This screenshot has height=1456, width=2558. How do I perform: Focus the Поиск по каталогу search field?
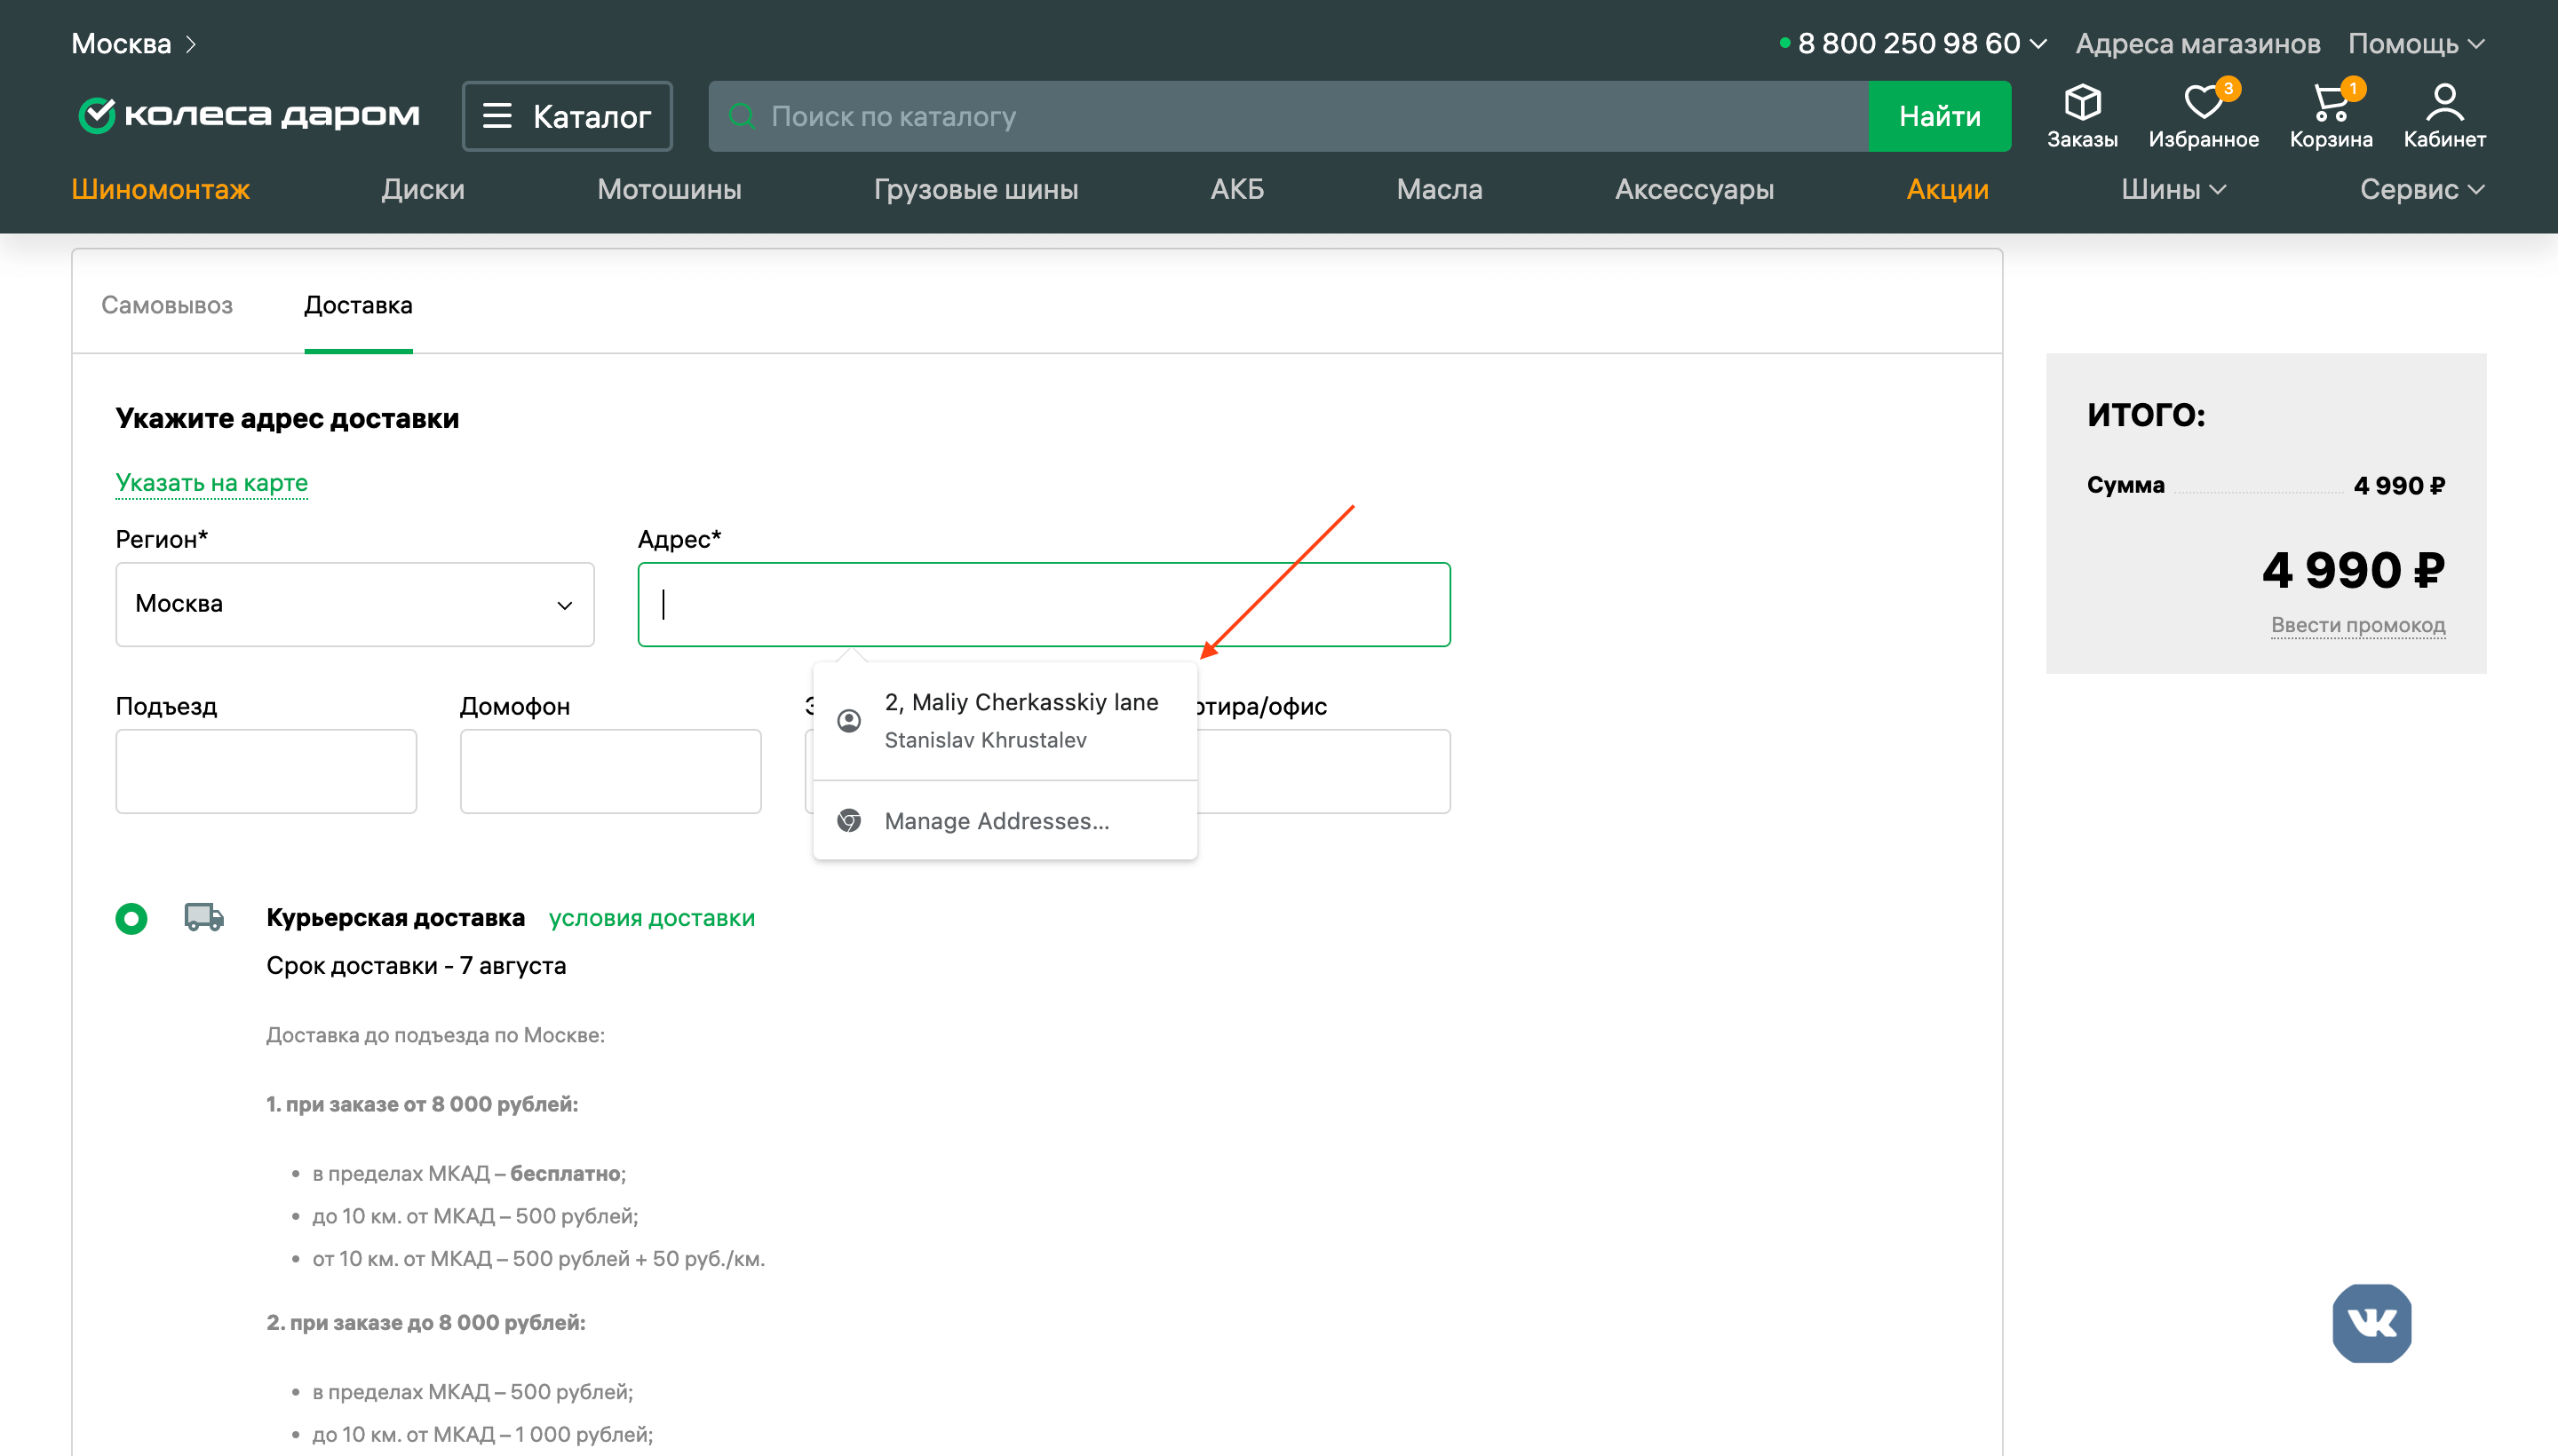pos(1289,116)
